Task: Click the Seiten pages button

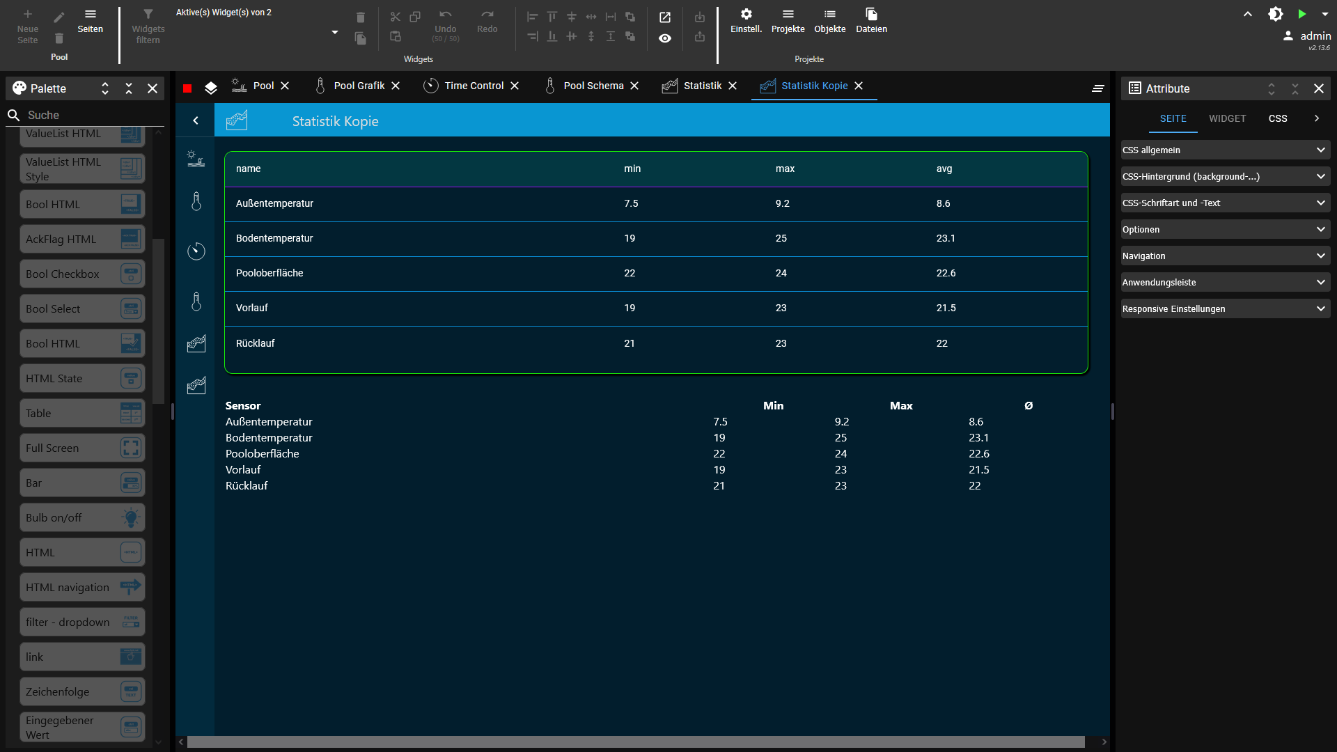Action: coord(91,21)
